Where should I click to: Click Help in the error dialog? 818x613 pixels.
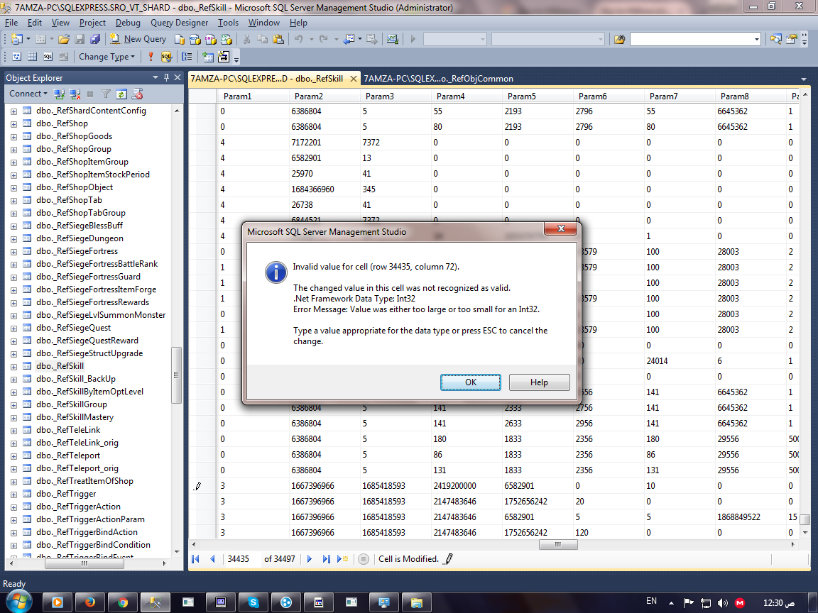[539, 382]
